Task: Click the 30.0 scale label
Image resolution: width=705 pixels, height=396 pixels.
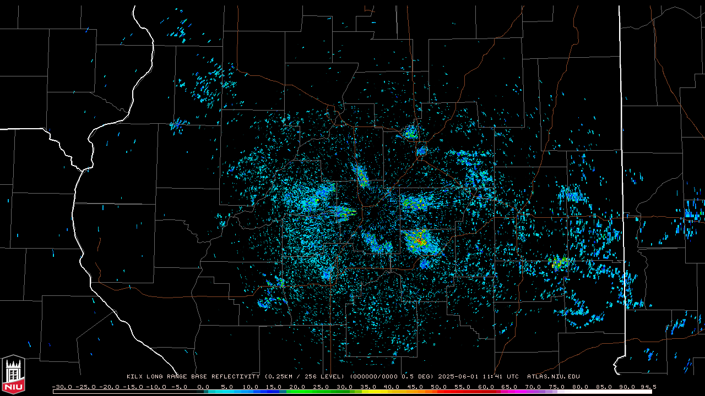Action: 345,387
